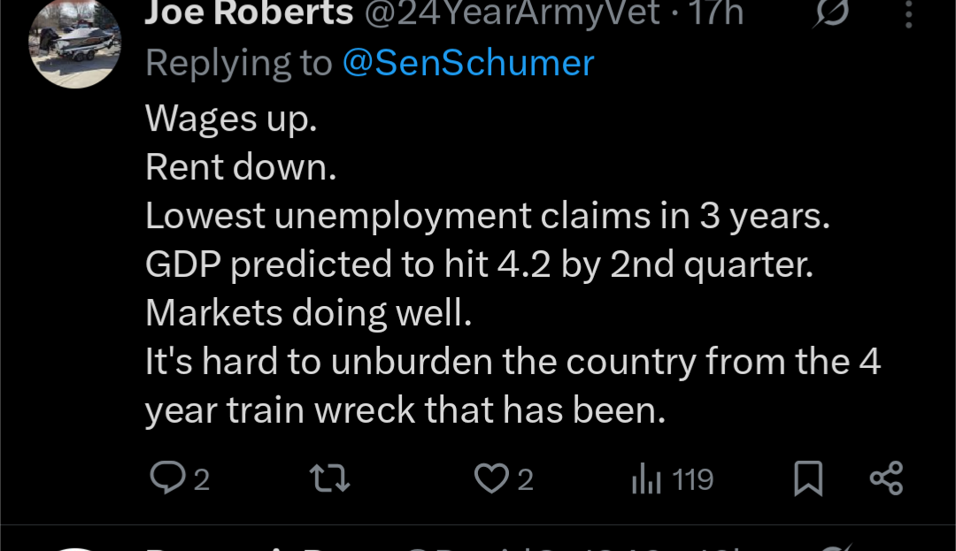Screen dimensions: 956x551
Task: Open Joe Roberts' profile picture
Action: [74, 42]
